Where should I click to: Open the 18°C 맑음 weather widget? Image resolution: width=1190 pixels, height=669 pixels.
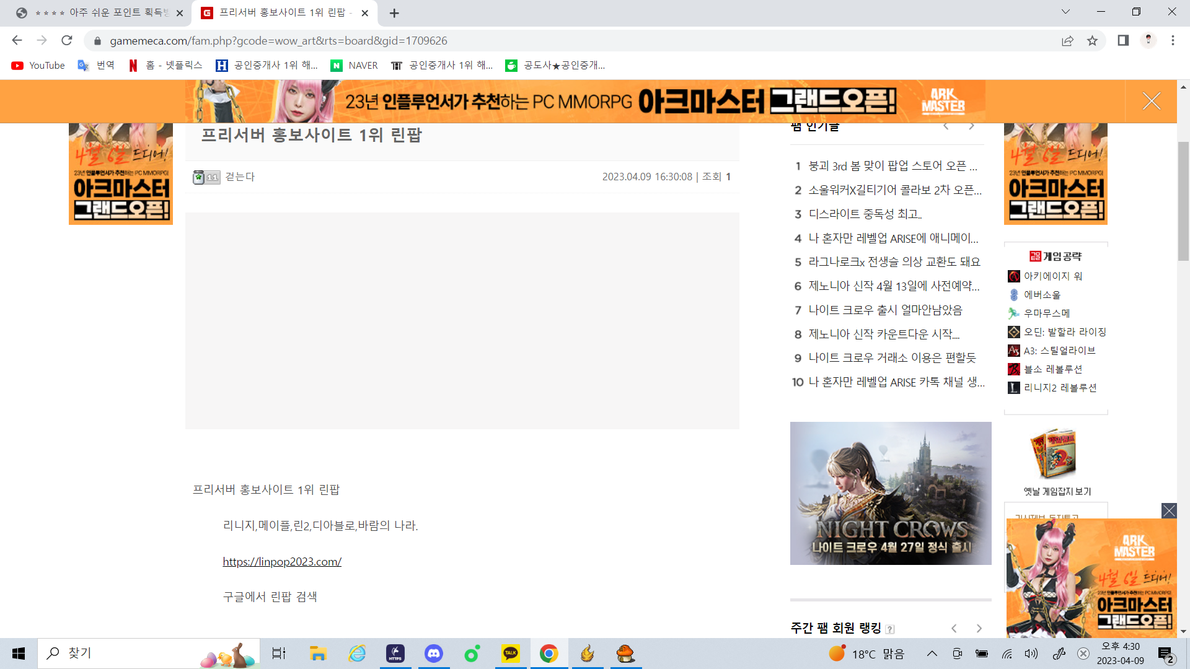tap(866, 654)
